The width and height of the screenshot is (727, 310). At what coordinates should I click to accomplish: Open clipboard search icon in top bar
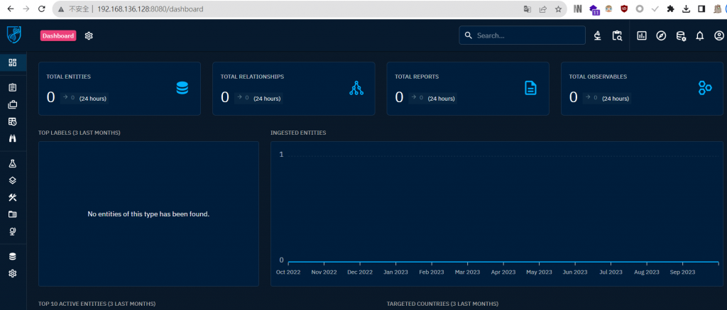(x=617, y=35)
